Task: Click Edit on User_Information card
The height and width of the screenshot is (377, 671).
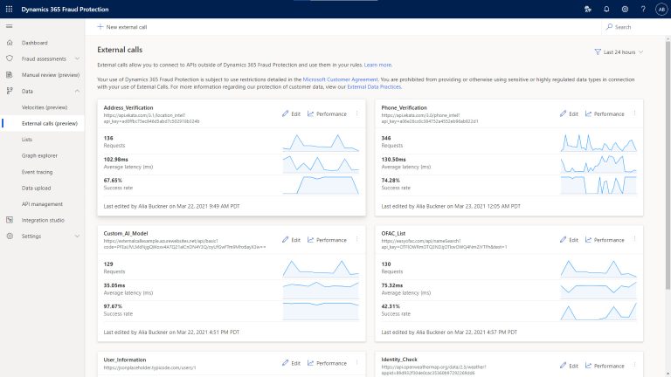Action: 291,363
